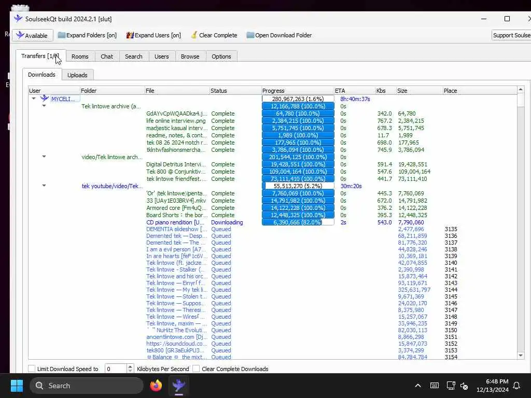Open Firefox from the taskbar

click(x=156, y=386)
